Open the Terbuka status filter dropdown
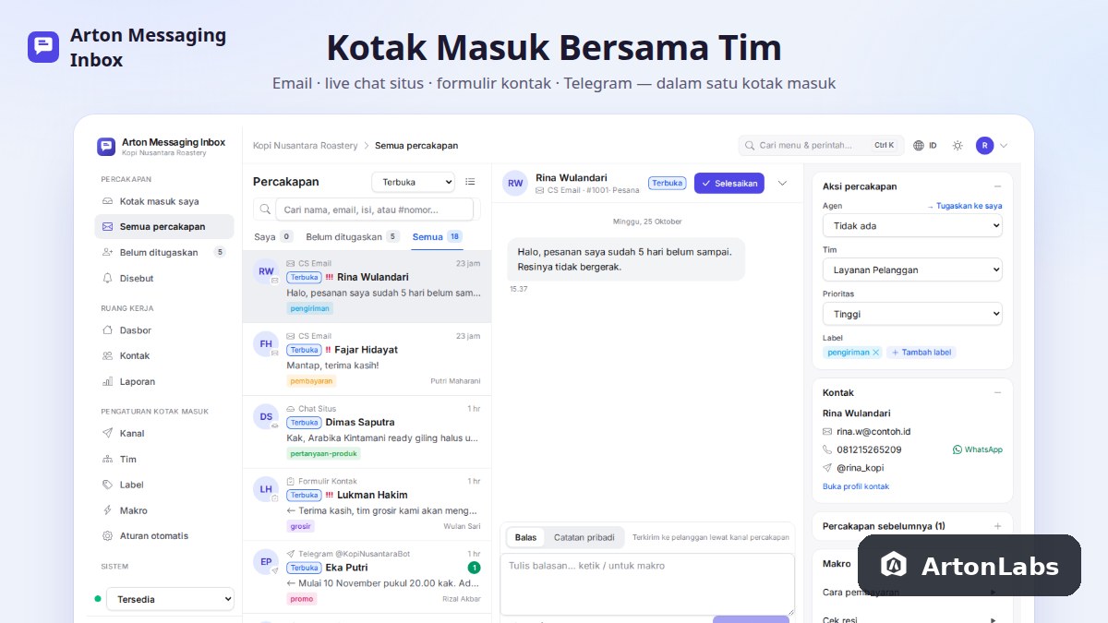The width and height of the screenshot is (1108, 623). (x=413, y=182)
